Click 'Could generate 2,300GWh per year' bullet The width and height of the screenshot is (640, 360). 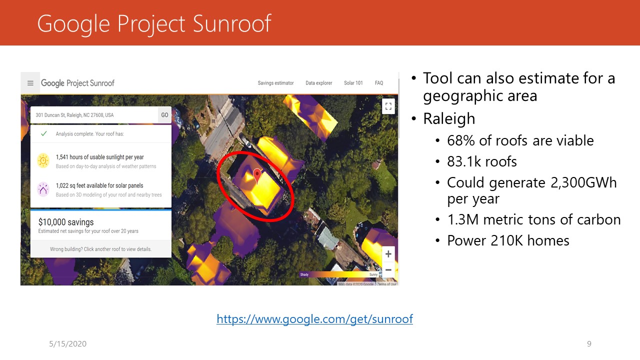click(x=532, y=190)
